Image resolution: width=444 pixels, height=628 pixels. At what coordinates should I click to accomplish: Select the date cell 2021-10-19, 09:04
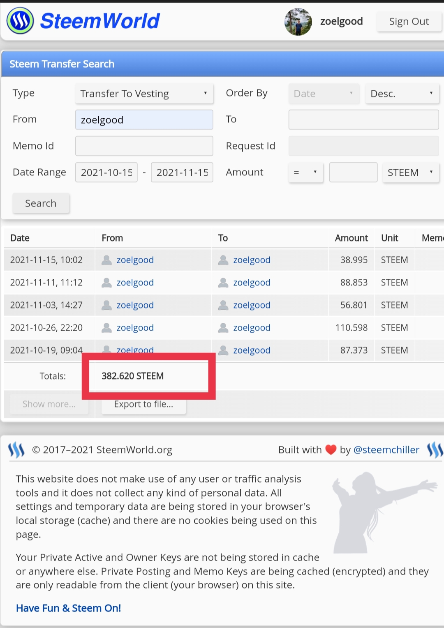pyautogui.click(x=46, y=350)
